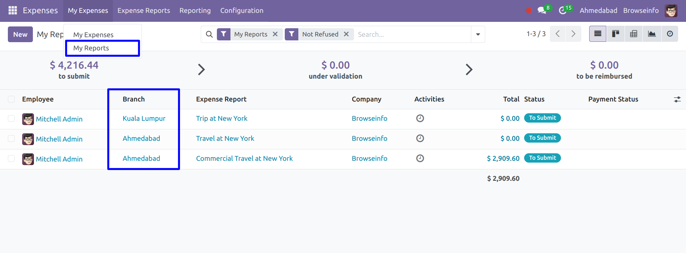Switch to Activity view
Image resolution: width=686 pixels, height=253 pixels.
pyautogui.click(x=670, y=34)
